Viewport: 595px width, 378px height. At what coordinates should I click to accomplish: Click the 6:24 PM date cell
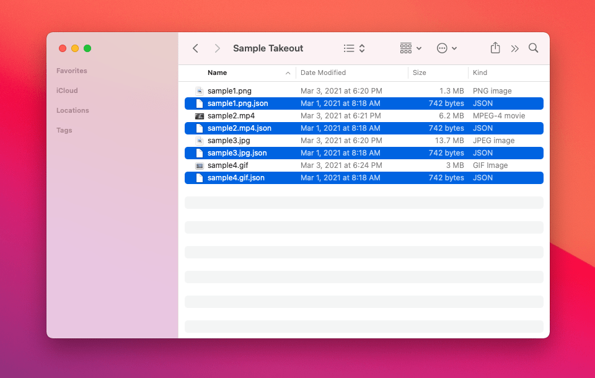pos(341,165)
